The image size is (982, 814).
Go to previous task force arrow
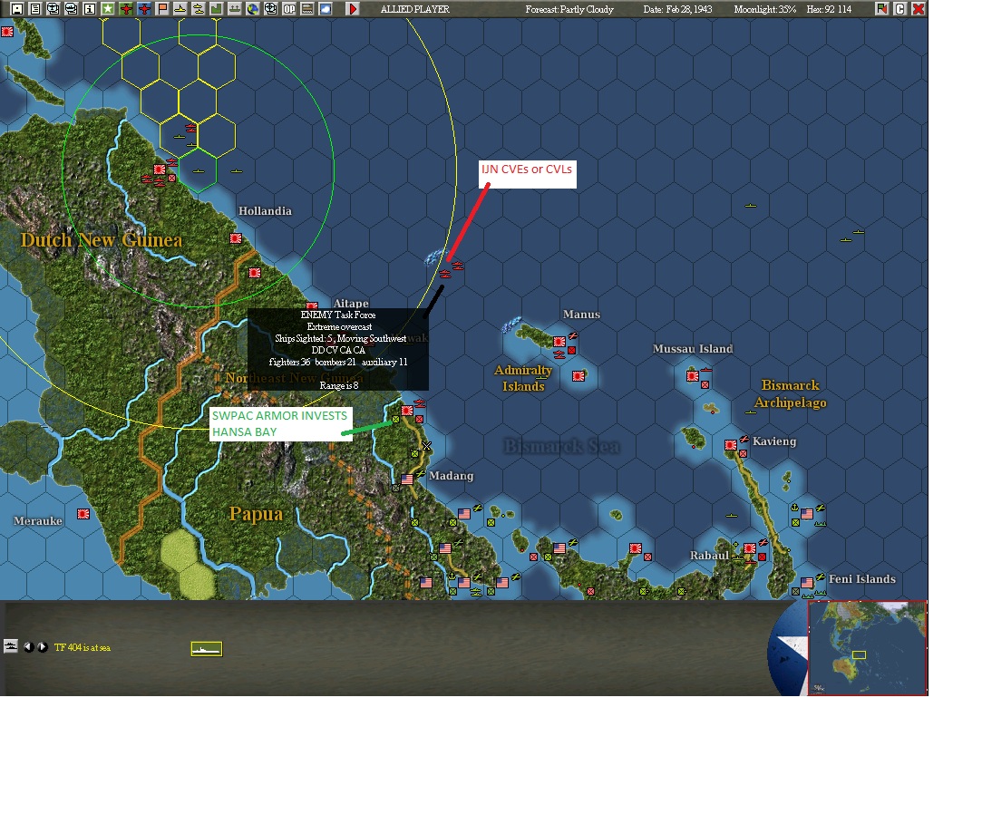click(x=28, y=647)
